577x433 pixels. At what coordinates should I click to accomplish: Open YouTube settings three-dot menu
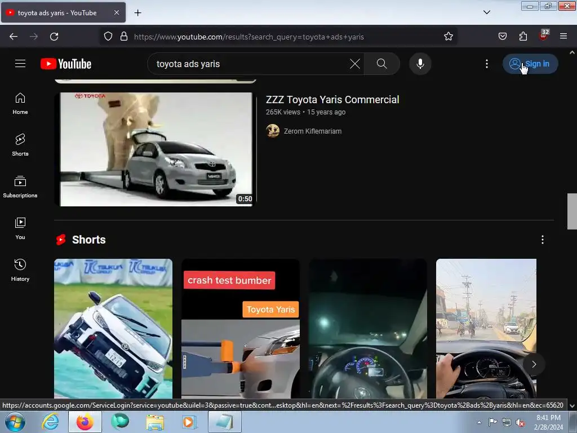[486, 64]
